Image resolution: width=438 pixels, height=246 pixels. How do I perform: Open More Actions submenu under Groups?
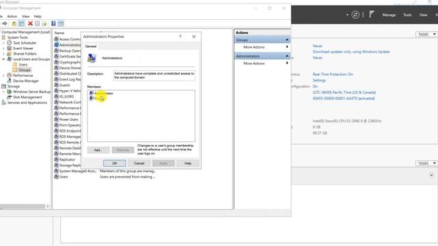click(262, 47)
